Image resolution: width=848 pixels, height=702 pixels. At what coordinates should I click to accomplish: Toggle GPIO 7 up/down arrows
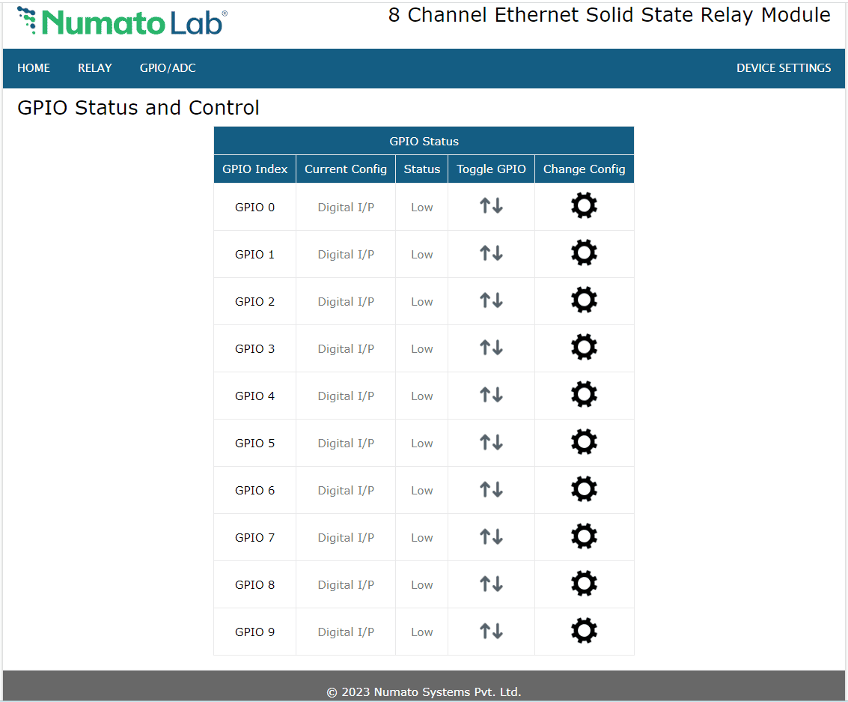491,536
